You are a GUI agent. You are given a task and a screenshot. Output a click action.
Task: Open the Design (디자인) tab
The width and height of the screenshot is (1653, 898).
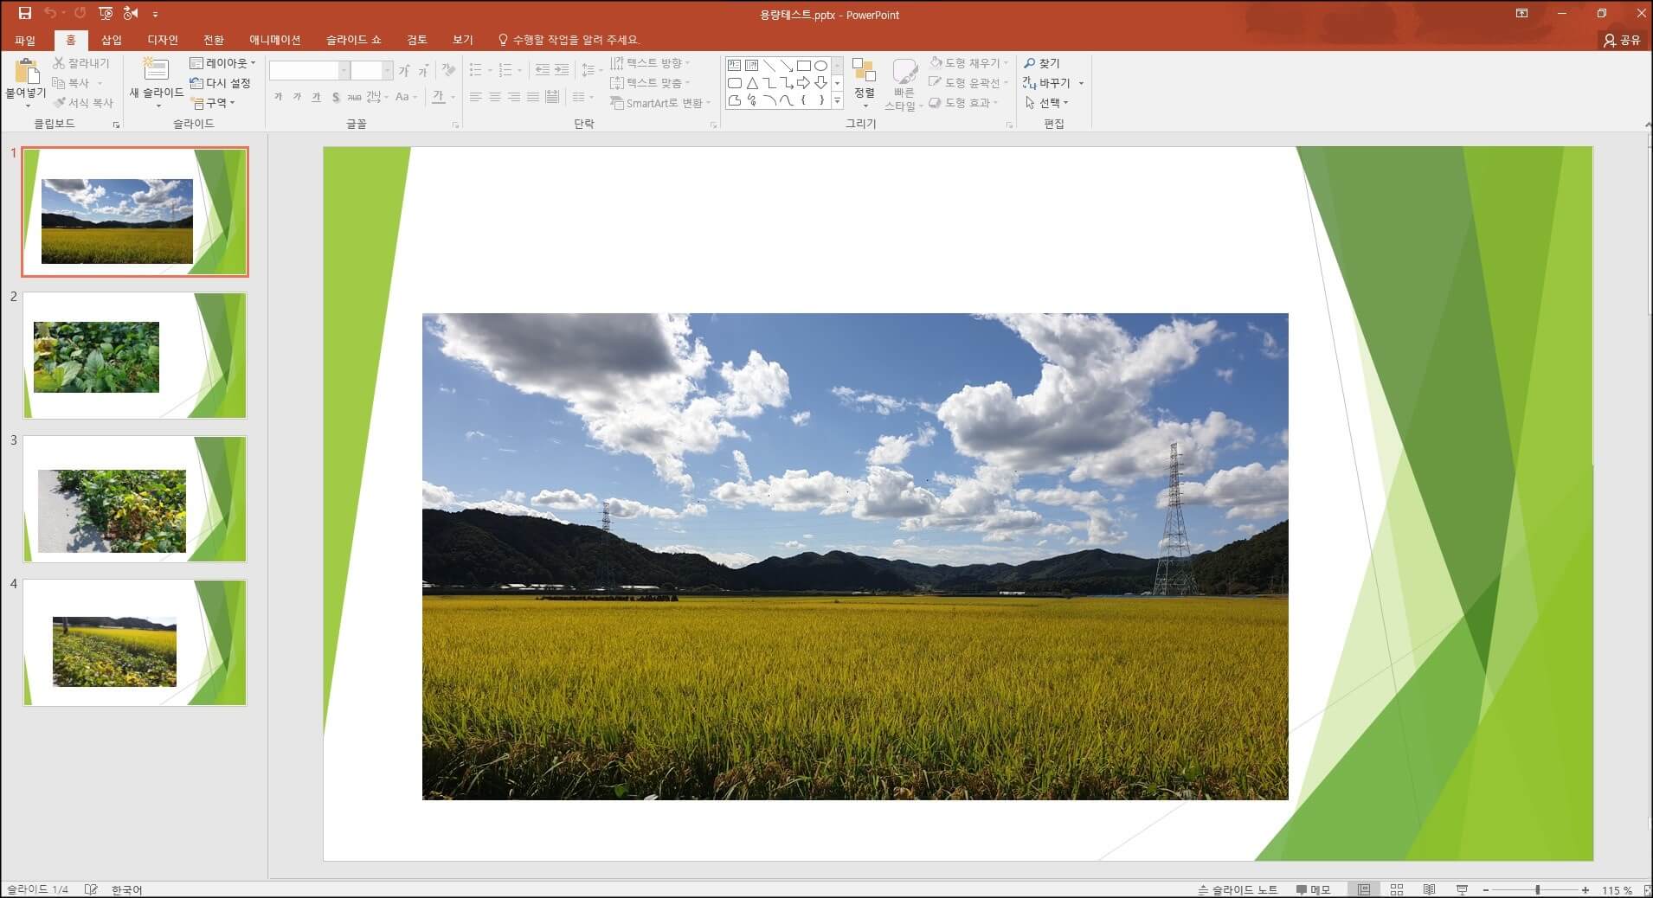tap(163, 40)
